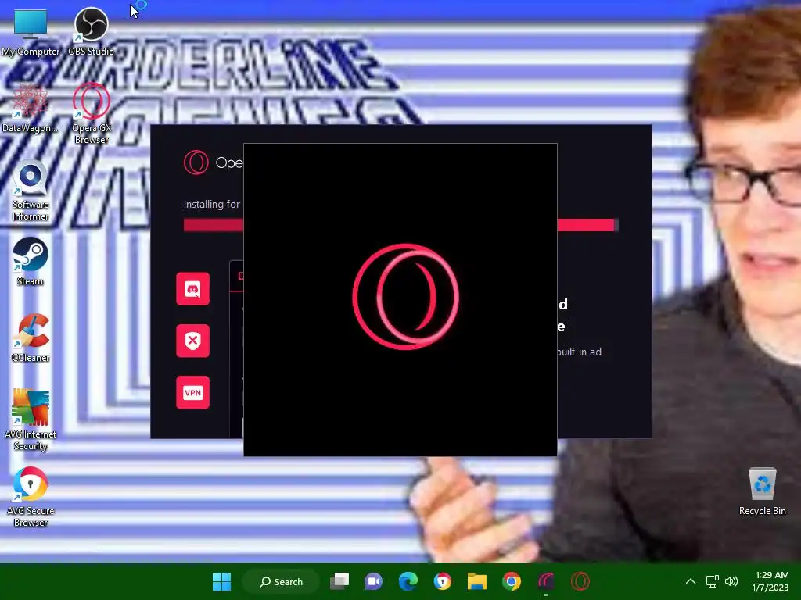Open CCleaner desktop shortcut
801x600 pixels.
click(31, 337)
